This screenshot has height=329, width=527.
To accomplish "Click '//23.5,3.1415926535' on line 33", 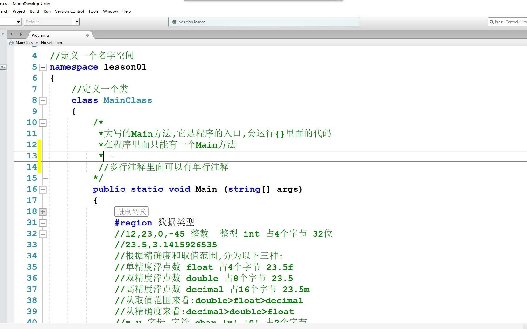I will [166, 245].
